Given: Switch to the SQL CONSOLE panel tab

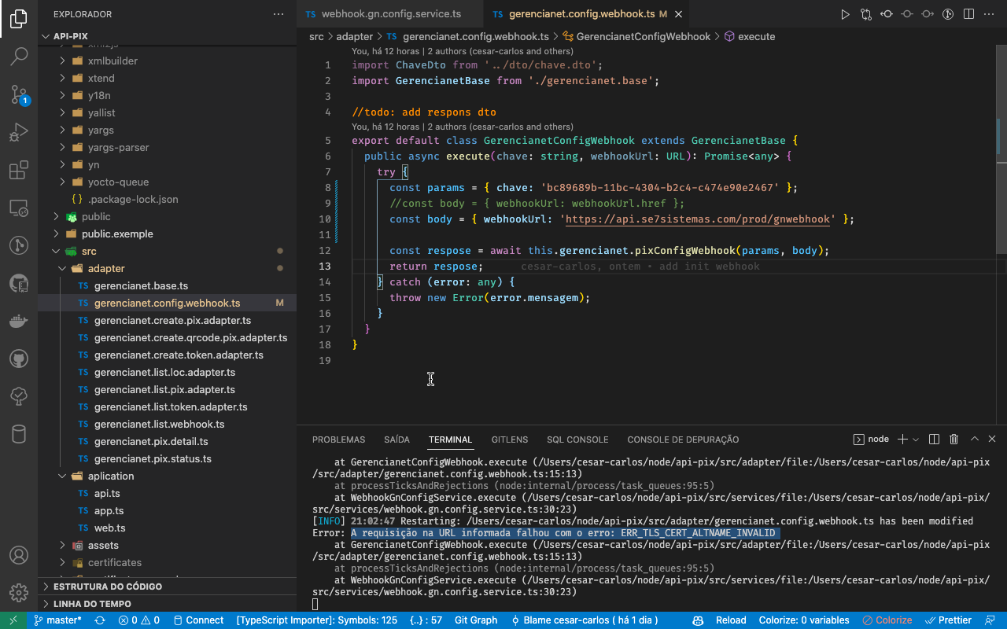Looking at the screenshot, I should click(x=577, y=440).
